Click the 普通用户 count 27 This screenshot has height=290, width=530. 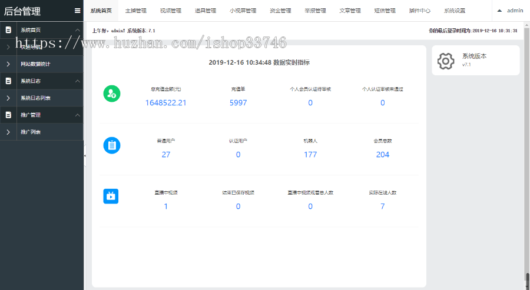point(166,155)
